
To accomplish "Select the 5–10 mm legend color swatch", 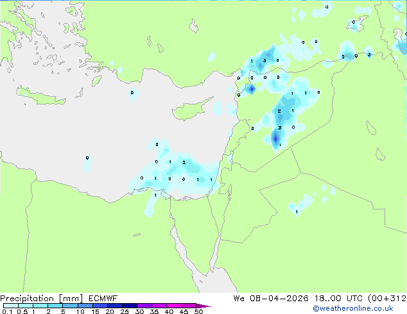I will pyautogui.click(x=70, y=306).
